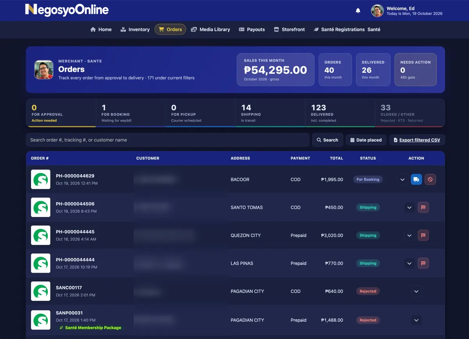Open the Media Library
The height and width of the screenshot is (339, 469).
pos(210,30)
